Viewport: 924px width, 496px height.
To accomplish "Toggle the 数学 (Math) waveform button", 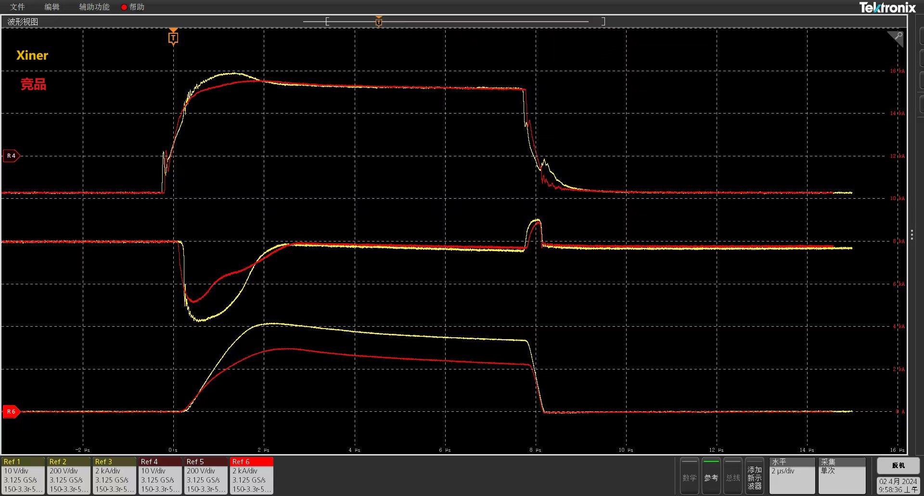I will (x=689, y=476).
